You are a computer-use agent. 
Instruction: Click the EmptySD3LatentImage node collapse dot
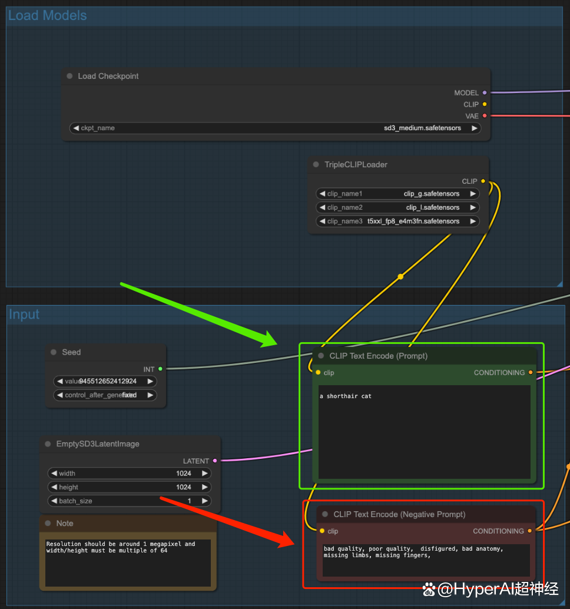click(48, 443)
